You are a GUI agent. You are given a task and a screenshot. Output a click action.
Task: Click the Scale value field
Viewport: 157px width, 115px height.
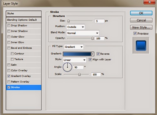click(96, 74)
